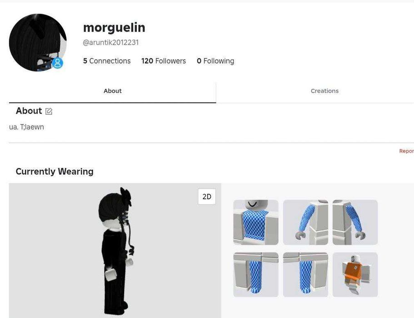Viewport: 414px width, 318px height.
Task: Click the Report link
Action: (x=407, y=151)
